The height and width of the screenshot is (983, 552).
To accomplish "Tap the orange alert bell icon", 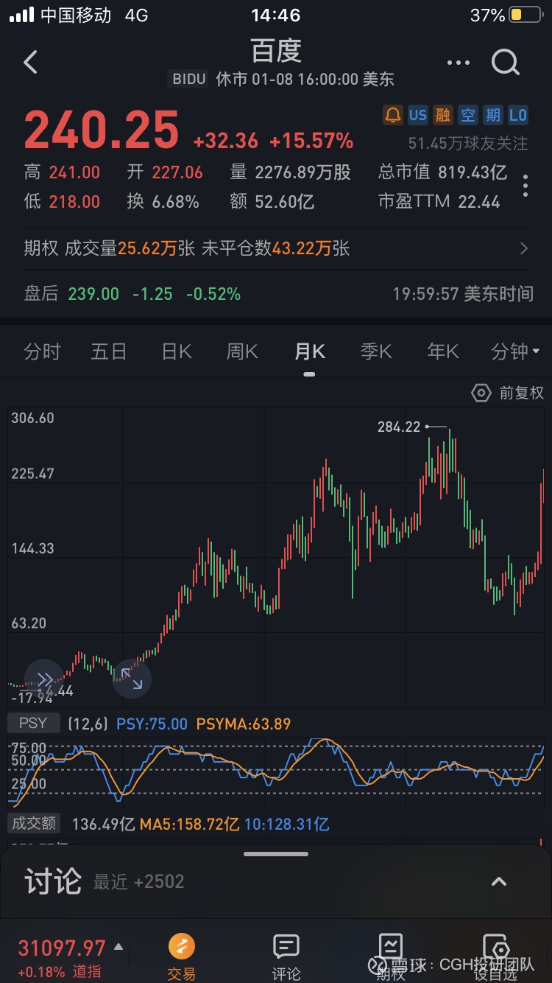I will [x=393, y=115].
